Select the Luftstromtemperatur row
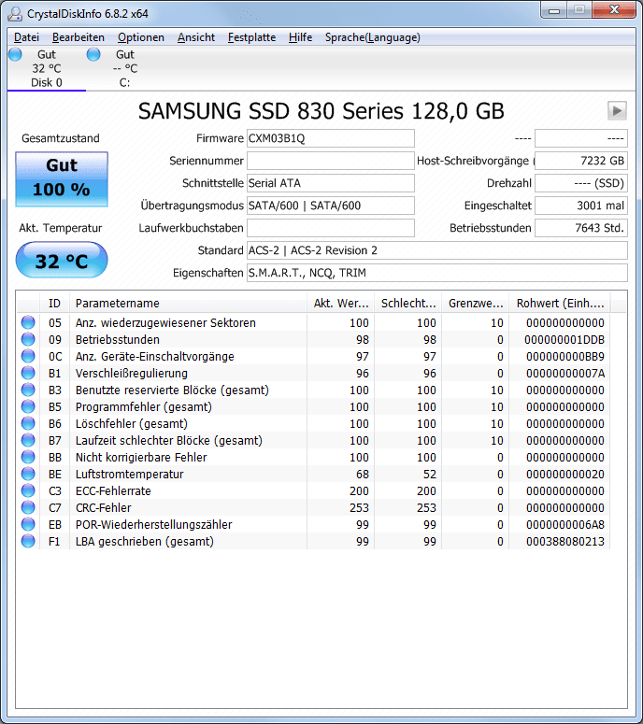 [x=313, y=475]
